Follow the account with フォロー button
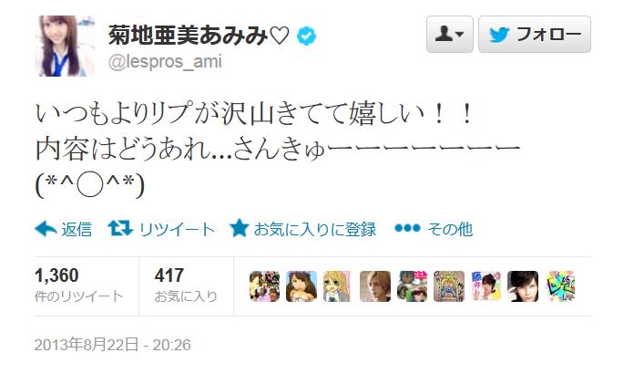The width and height of the screenshot is (644, 384). click(535, 35)
